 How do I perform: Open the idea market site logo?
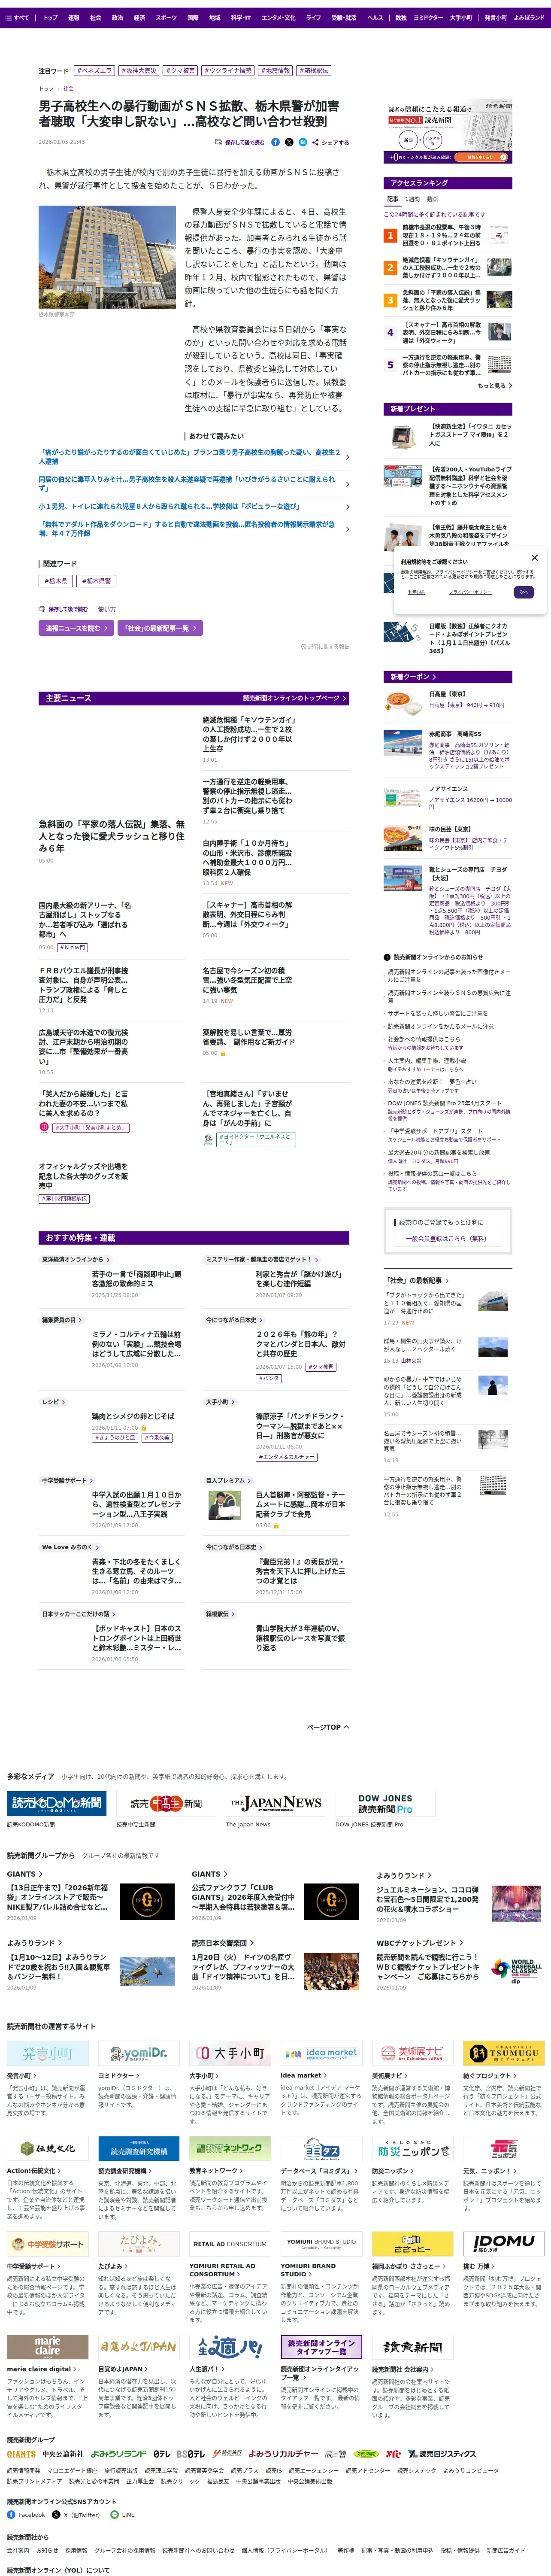pos(321,2054)
